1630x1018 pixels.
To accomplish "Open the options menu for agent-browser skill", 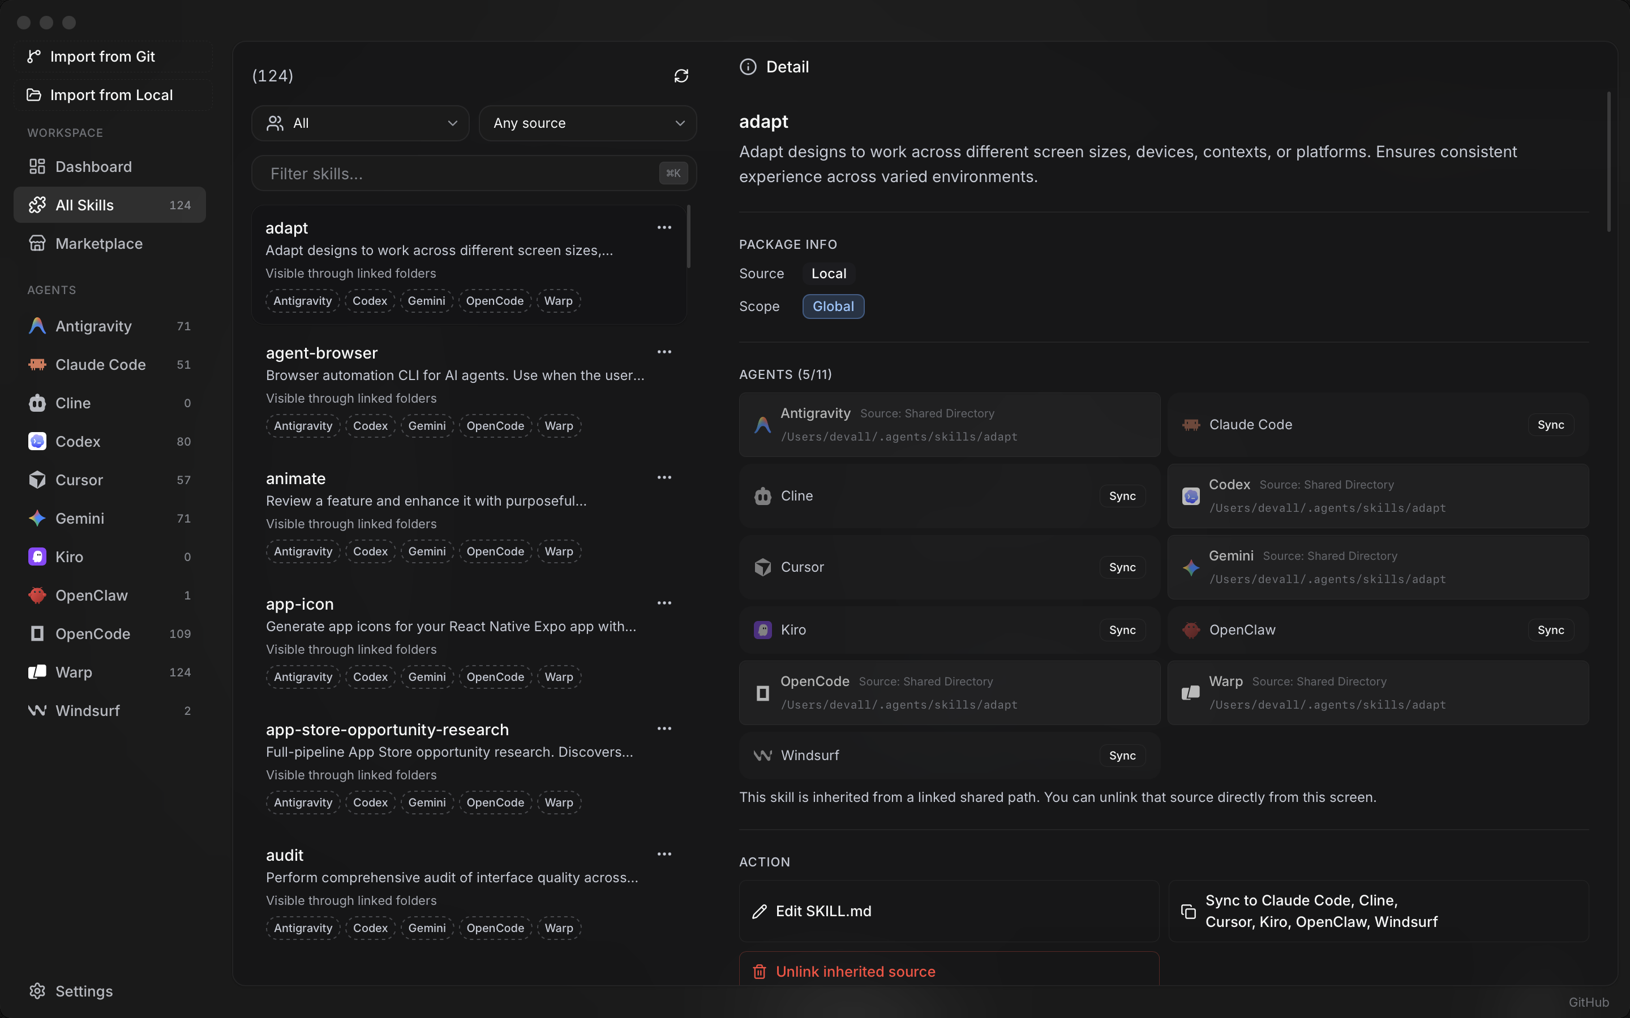I will tap(664, 351).
